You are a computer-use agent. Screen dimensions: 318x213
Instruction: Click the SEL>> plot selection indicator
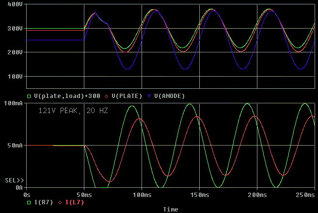pyautogui.click(x=14, y=180)
